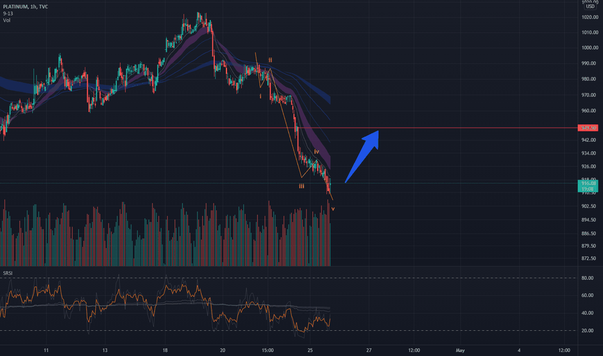The height and width of the screenshot is (356, 603).
Task: Open the USD currency selector
Action: 590,6
